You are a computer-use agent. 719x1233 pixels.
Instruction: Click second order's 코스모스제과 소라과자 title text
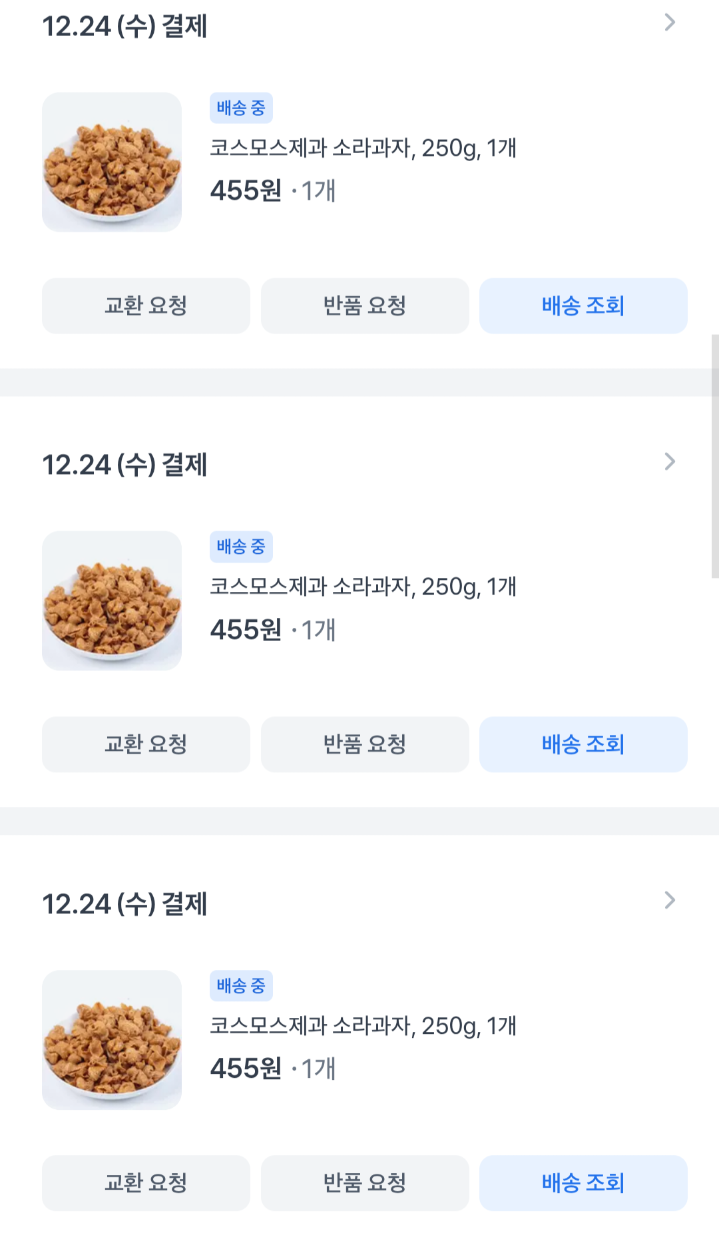coord(363,587)
